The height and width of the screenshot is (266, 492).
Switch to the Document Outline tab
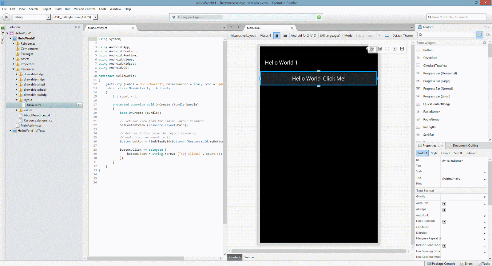464,145
